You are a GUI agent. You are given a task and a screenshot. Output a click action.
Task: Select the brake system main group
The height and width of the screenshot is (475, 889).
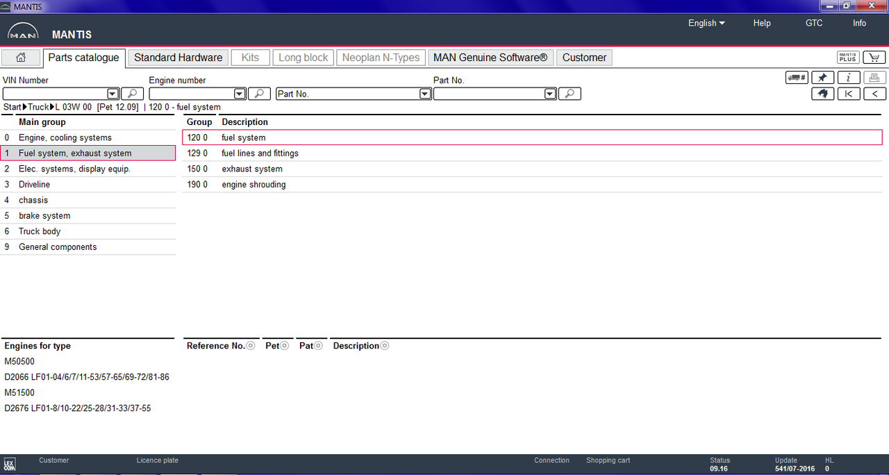click(x=88, y=216)
